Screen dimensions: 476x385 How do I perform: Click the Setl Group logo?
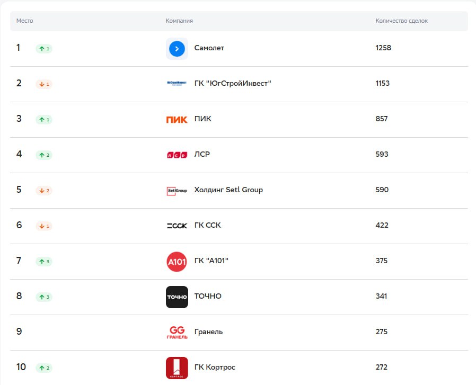point(177,191)
